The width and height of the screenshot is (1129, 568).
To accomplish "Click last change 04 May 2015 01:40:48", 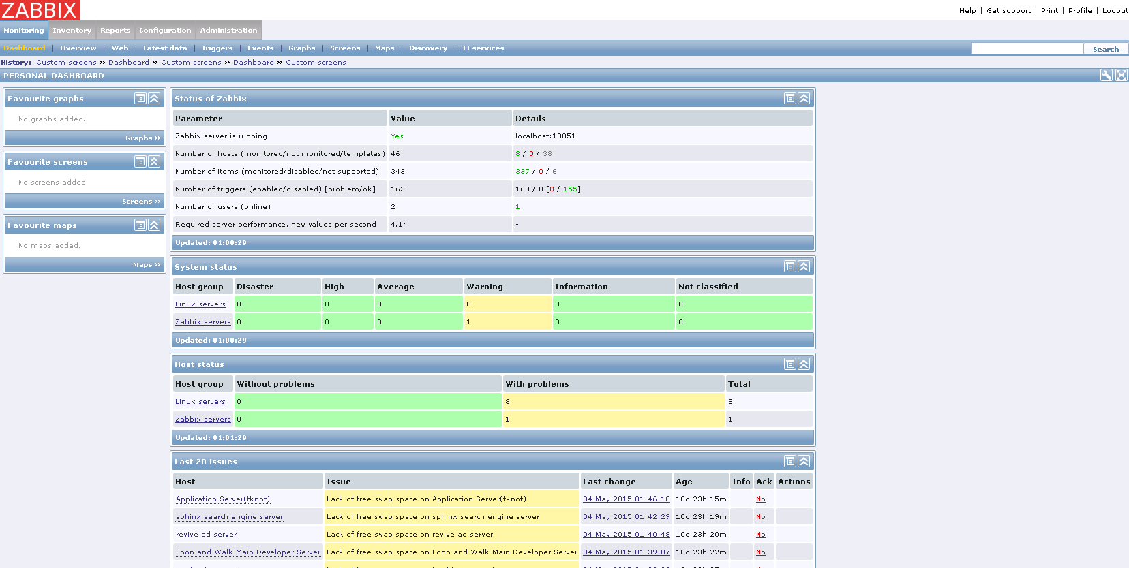I will (x=627, y=535).
